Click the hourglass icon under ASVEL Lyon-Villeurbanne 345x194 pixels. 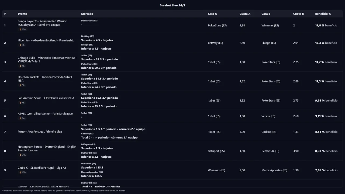coord(20,118)
